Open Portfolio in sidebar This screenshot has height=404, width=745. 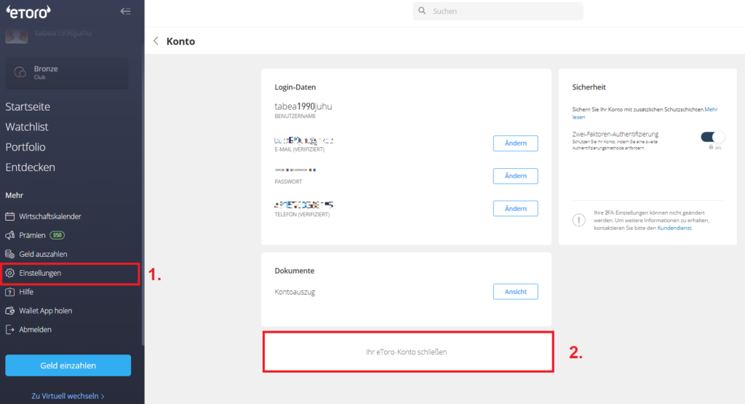(x=25, y=147)
